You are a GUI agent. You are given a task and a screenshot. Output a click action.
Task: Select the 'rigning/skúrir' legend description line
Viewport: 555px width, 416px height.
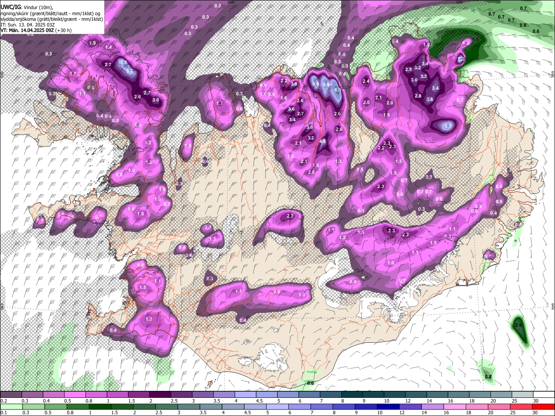click(x=51, y=13)
